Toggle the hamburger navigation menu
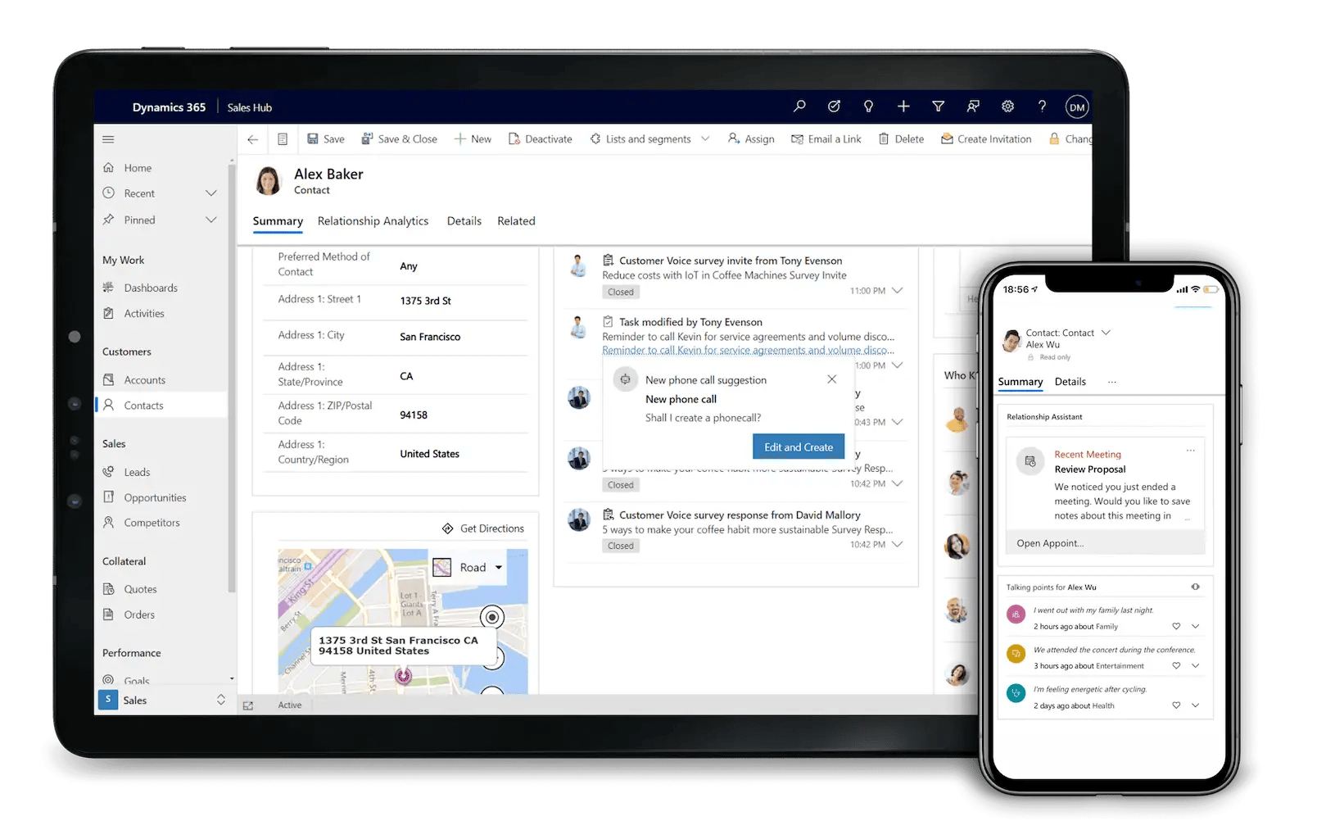This screenshot has height=839, width=1326. pos(108,139)
